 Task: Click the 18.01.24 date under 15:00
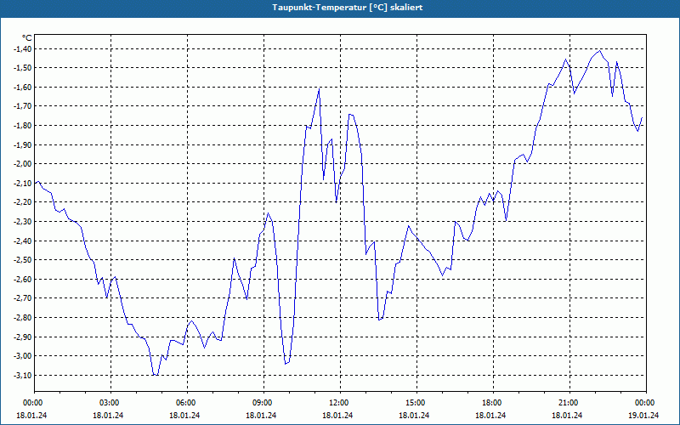click(x=414, y=415)
